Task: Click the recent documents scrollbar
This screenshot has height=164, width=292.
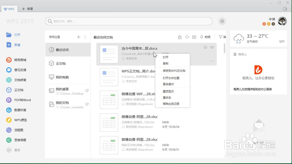Action: [x=225, y=48]
